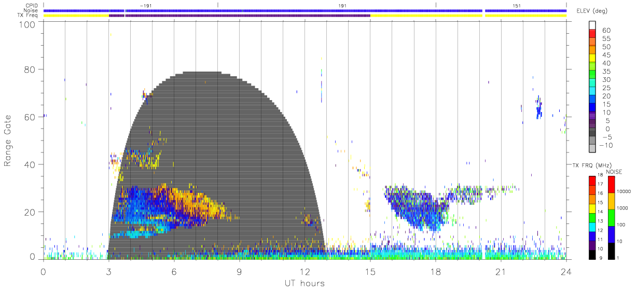Image resolution: width=637 pixels, height=294 pixels.
Task: Click the TX Freq row label at top left
Action: click(x=28, y=15)
